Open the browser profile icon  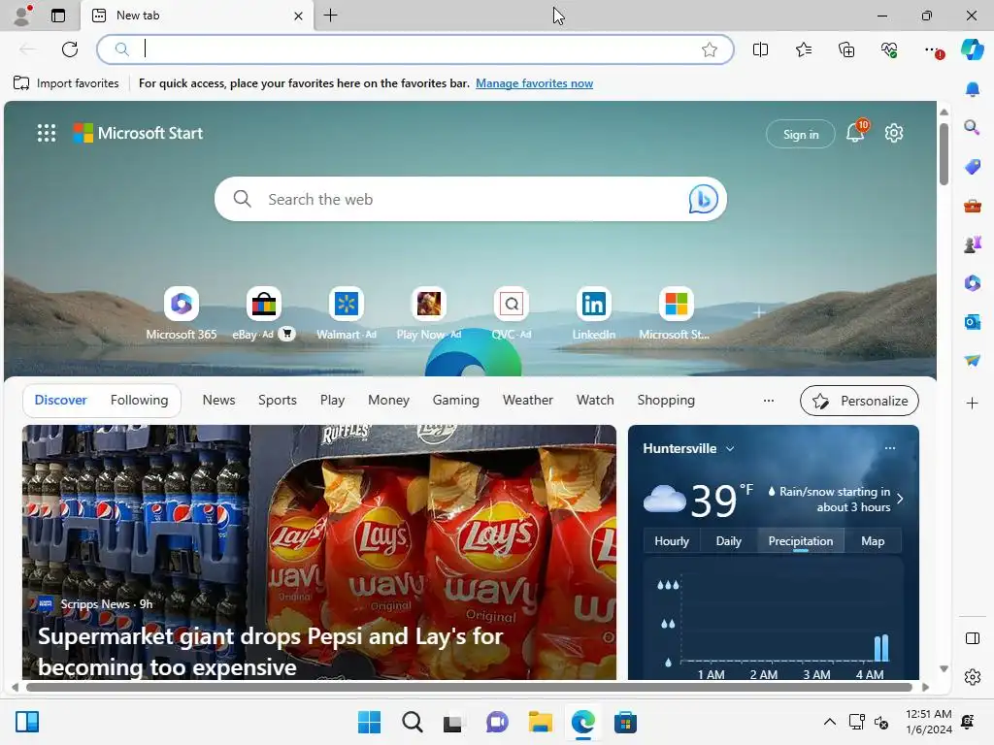22,16
